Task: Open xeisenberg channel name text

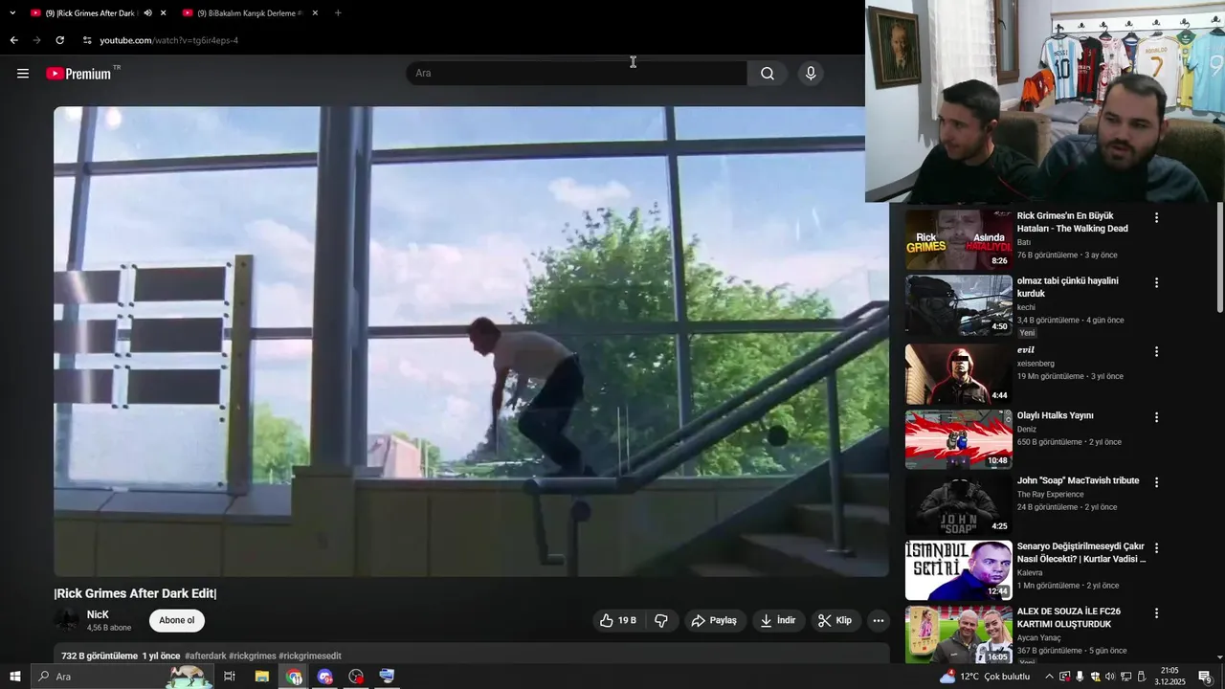Action: 1037,364
